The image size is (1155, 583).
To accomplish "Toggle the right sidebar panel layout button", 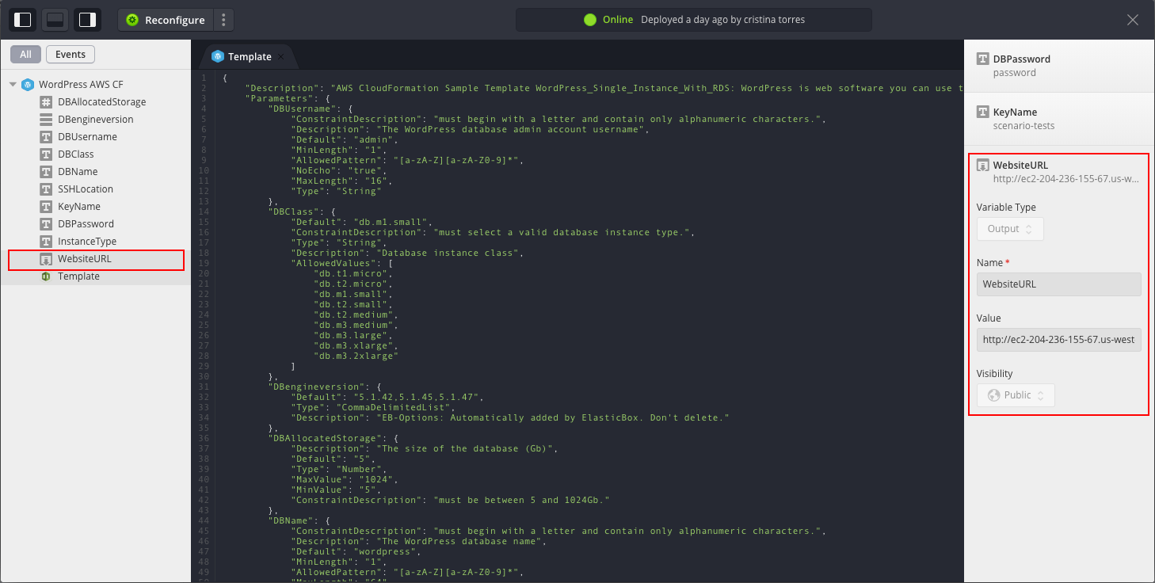I will click(x=87, y=20).
